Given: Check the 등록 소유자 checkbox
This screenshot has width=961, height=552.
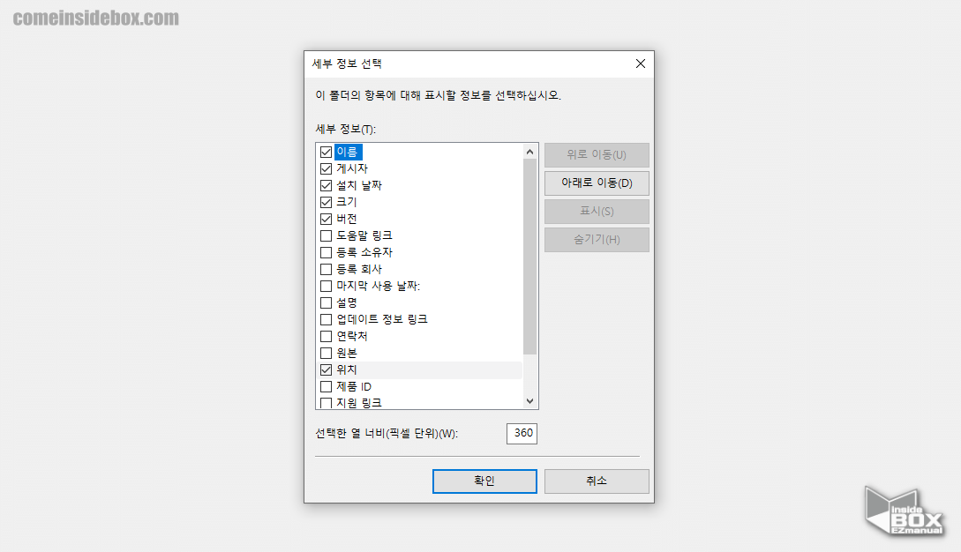Looking at the screenshot, I should point(326,251).
